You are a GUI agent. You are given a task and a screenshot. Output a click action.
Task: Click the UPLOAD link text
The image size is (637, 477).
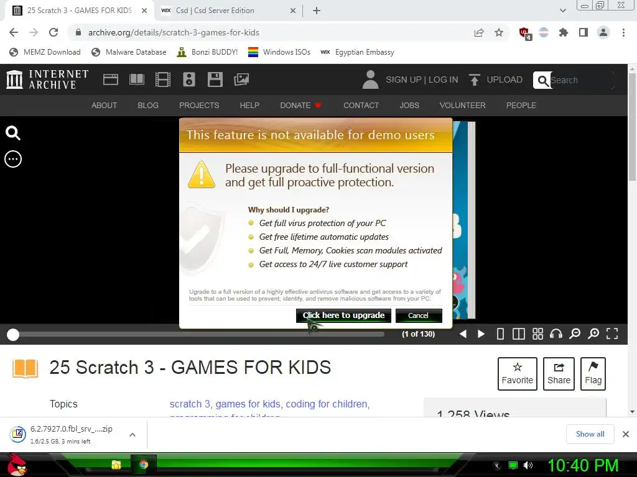click(504, 79)
